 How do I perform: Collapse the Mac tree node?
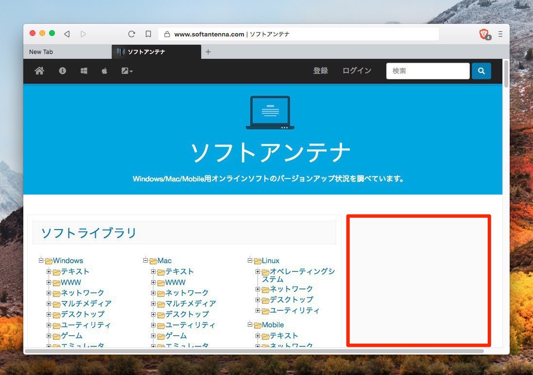pyautogui.click(x=145, y=261)
